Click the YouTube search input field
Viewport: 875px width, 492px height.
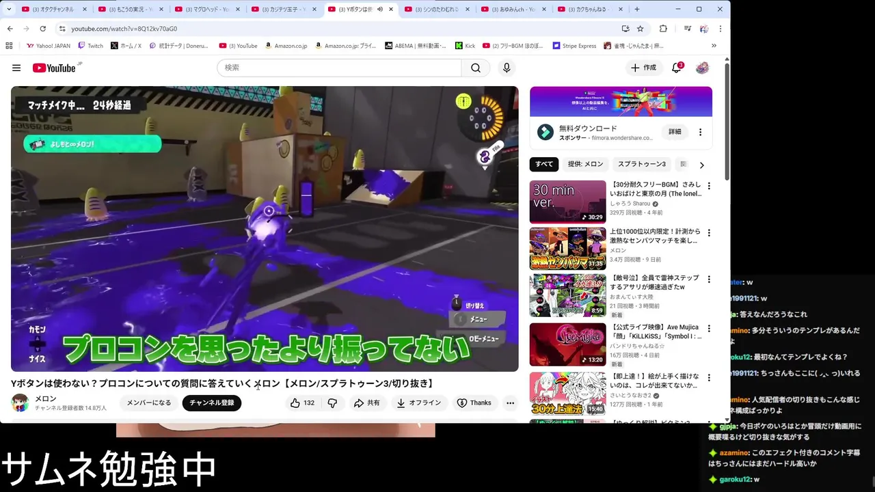tap(339, 68)
